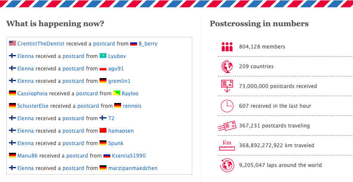Click the China flag beside hamaosen

point(103,130)
